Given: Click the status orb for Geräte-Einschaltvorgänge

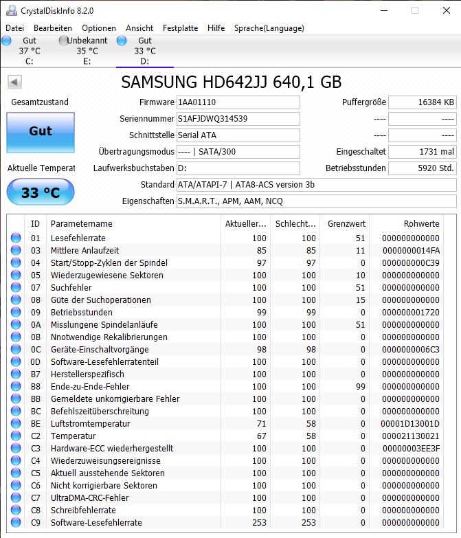Looking at the screenshot, I should (16, 349).
